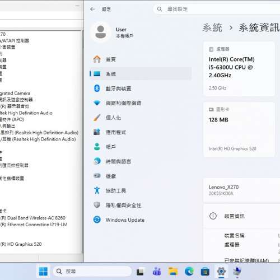Select 顯示器音效 device in Device Manager
Viewport: 280px width, 280px height.
tap(15, 106)
